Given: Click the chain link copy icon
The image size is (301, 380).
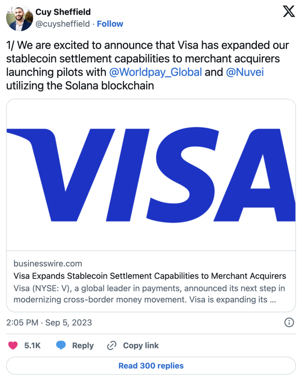Looking at the screenshot, I should click(x=112, y=345).
